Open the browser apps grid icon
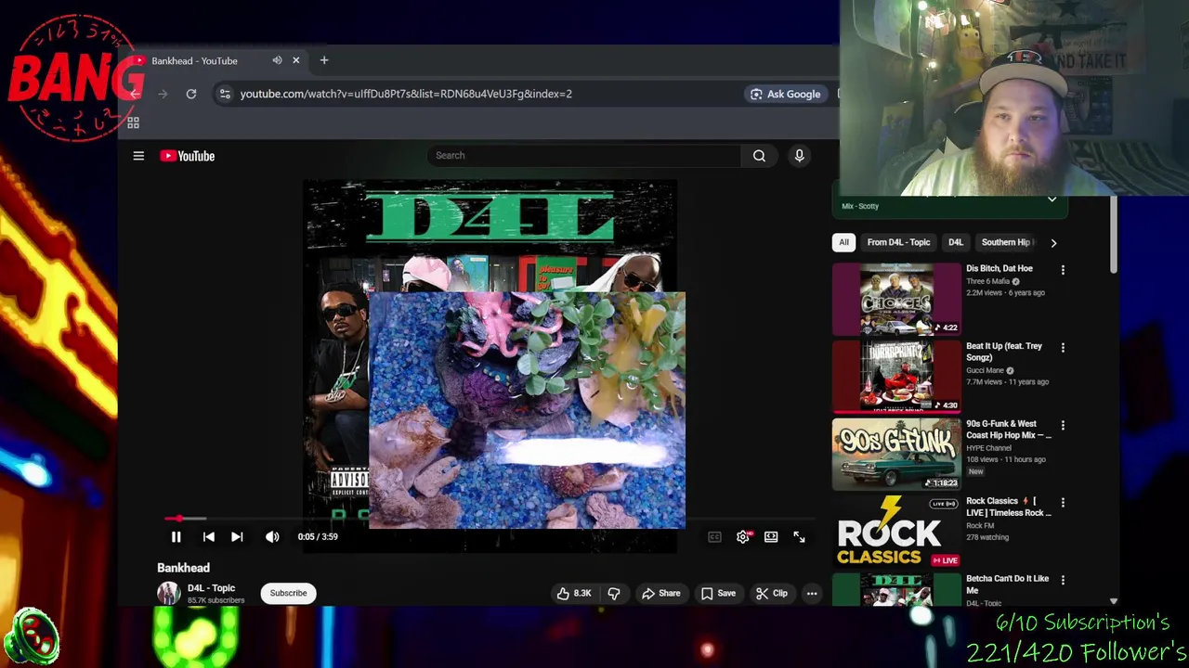Screen dimensions: 1189x668 click(x=133, y=122)
